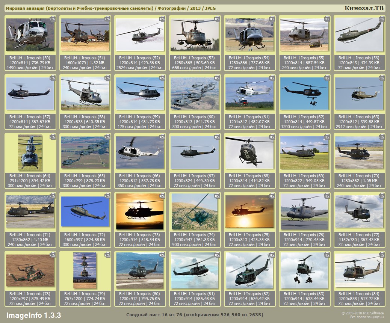The width and height of the screenshot is (390, 323).
Task: Open the Iroquois (62) photo with hanging soldiers
Action: click(304, 94)
